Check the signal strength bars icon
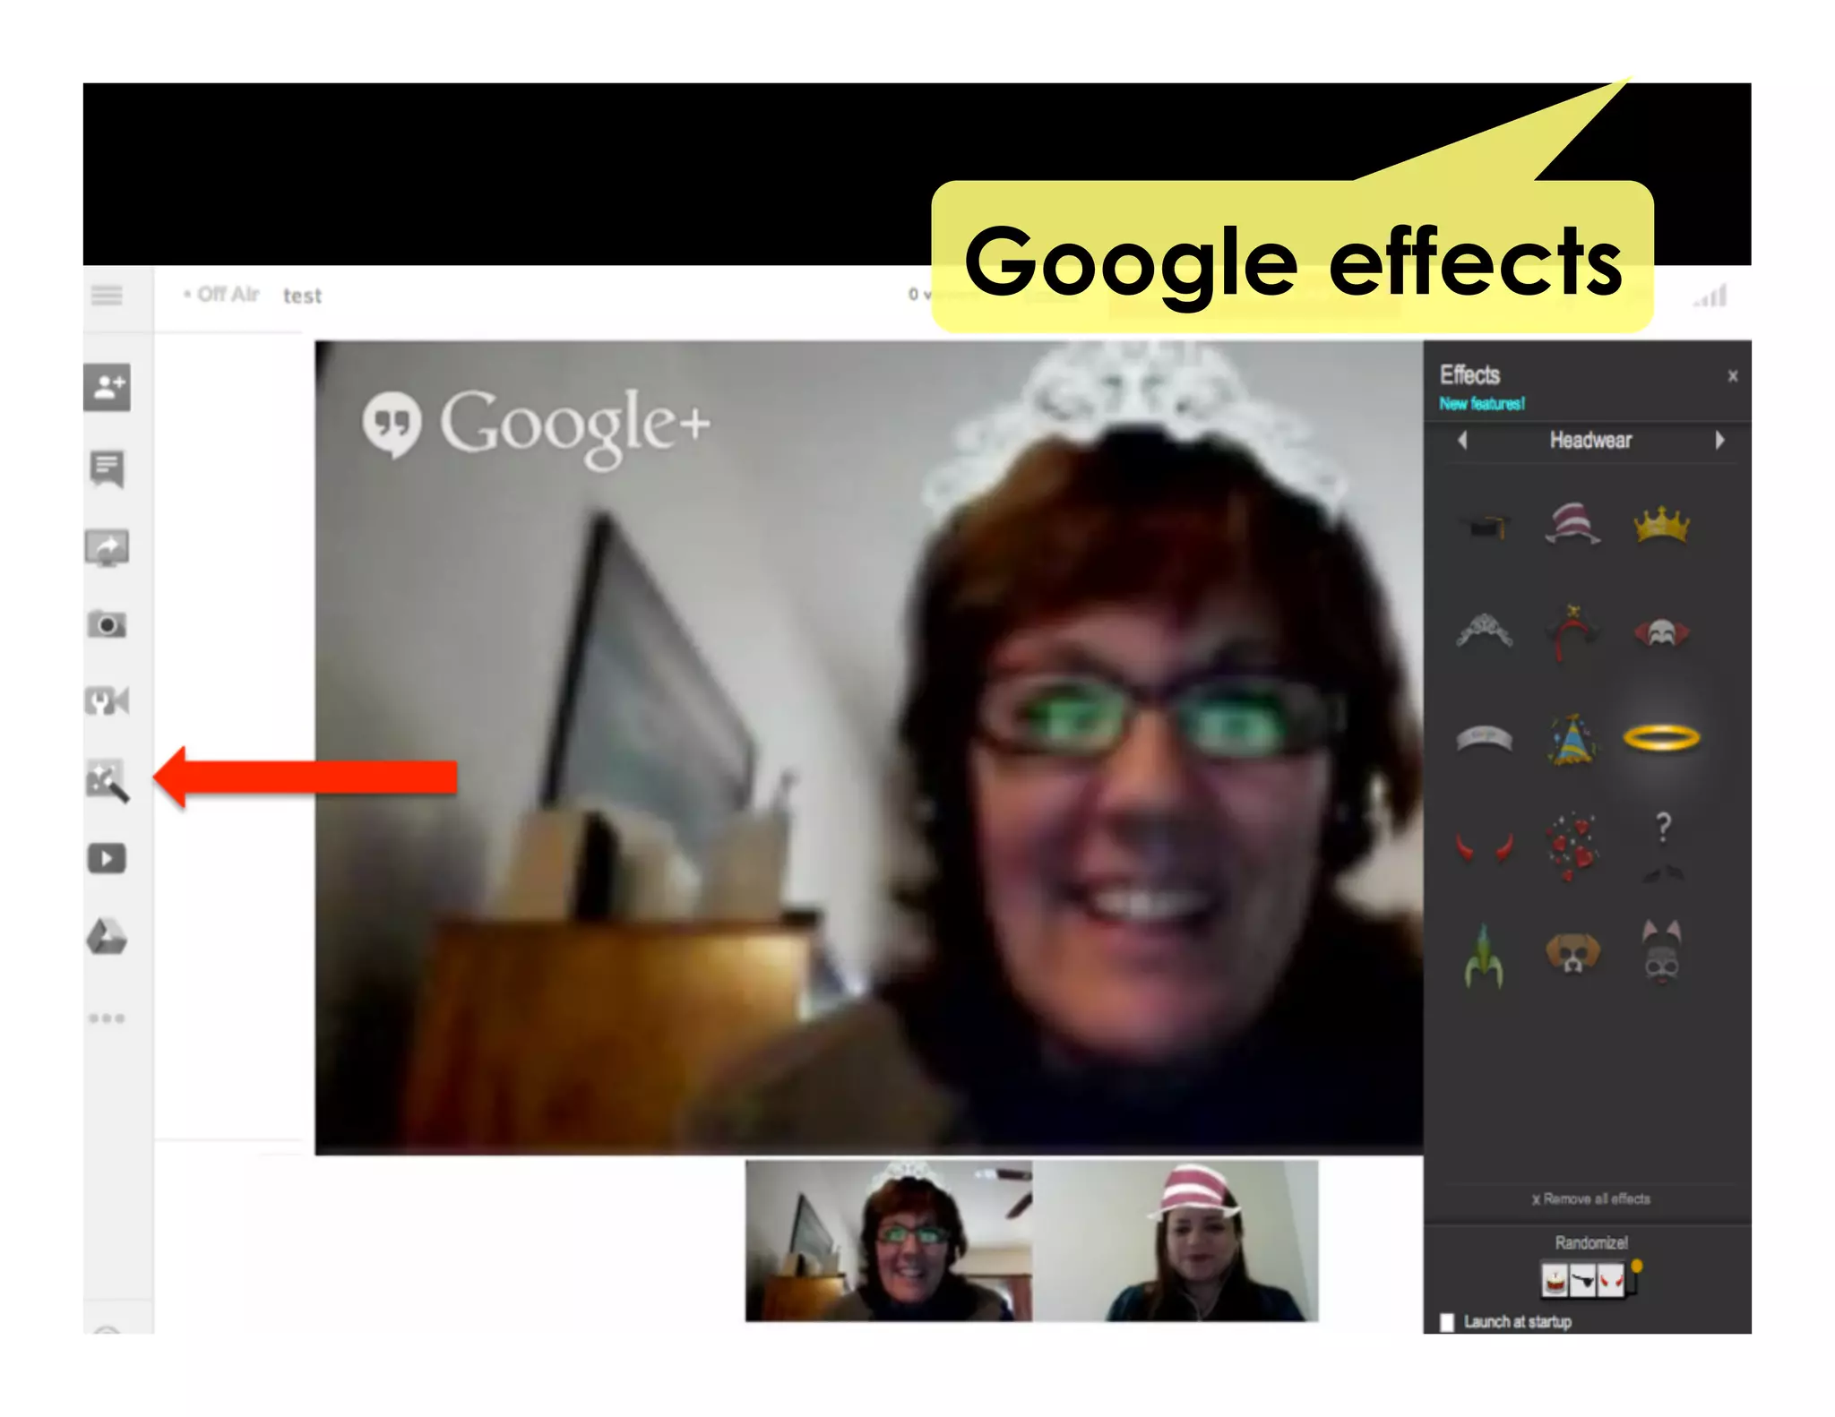The width and height of the screenshot is (1835, 1417). pos(1710,296)
